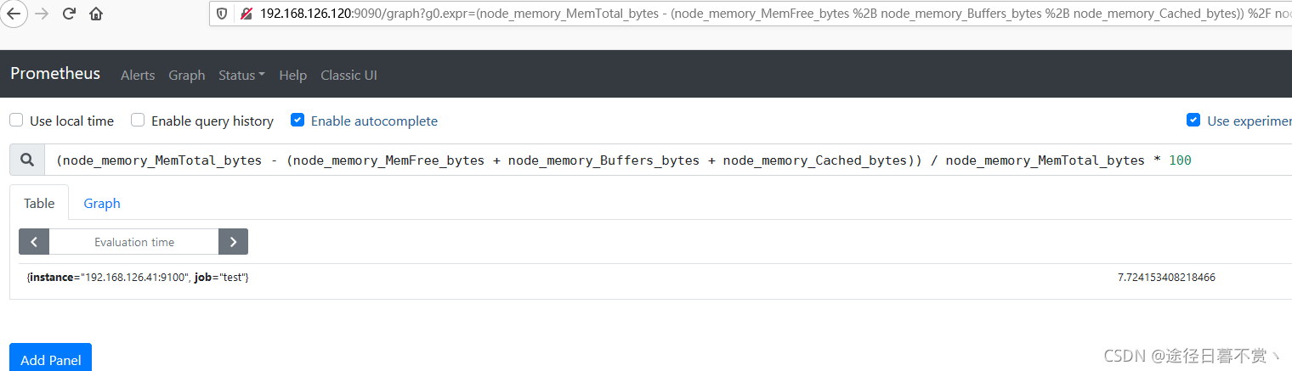Enable the Use local time checkbox
The image size is (1292, 371).
pyautogui.click(x=16, y=121)
